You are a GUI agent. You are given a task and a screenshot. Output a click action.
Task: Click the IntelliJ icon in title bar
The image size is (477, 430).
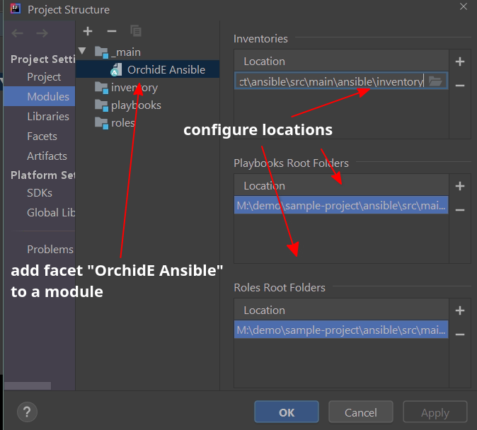[15, 8]
